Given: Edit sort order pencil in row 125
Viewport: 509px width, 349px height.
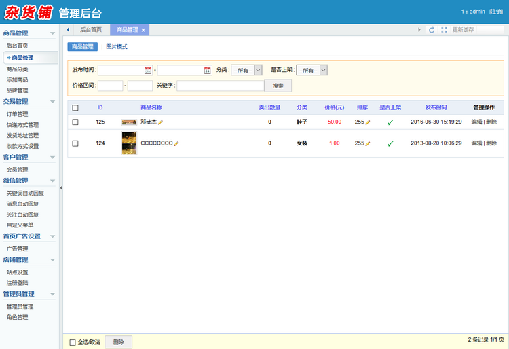Looking at the screenshot, I should pos(367,122).
